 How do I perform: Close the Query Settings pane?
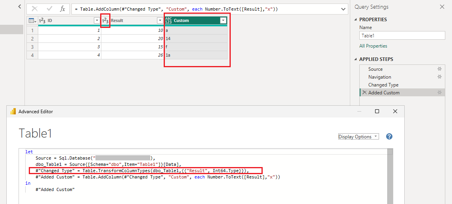[442, 7]
